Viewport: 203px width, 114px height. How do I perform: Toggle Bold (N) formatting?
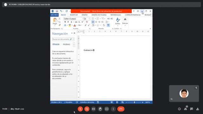pyautogui.click(x=65, y=22)
